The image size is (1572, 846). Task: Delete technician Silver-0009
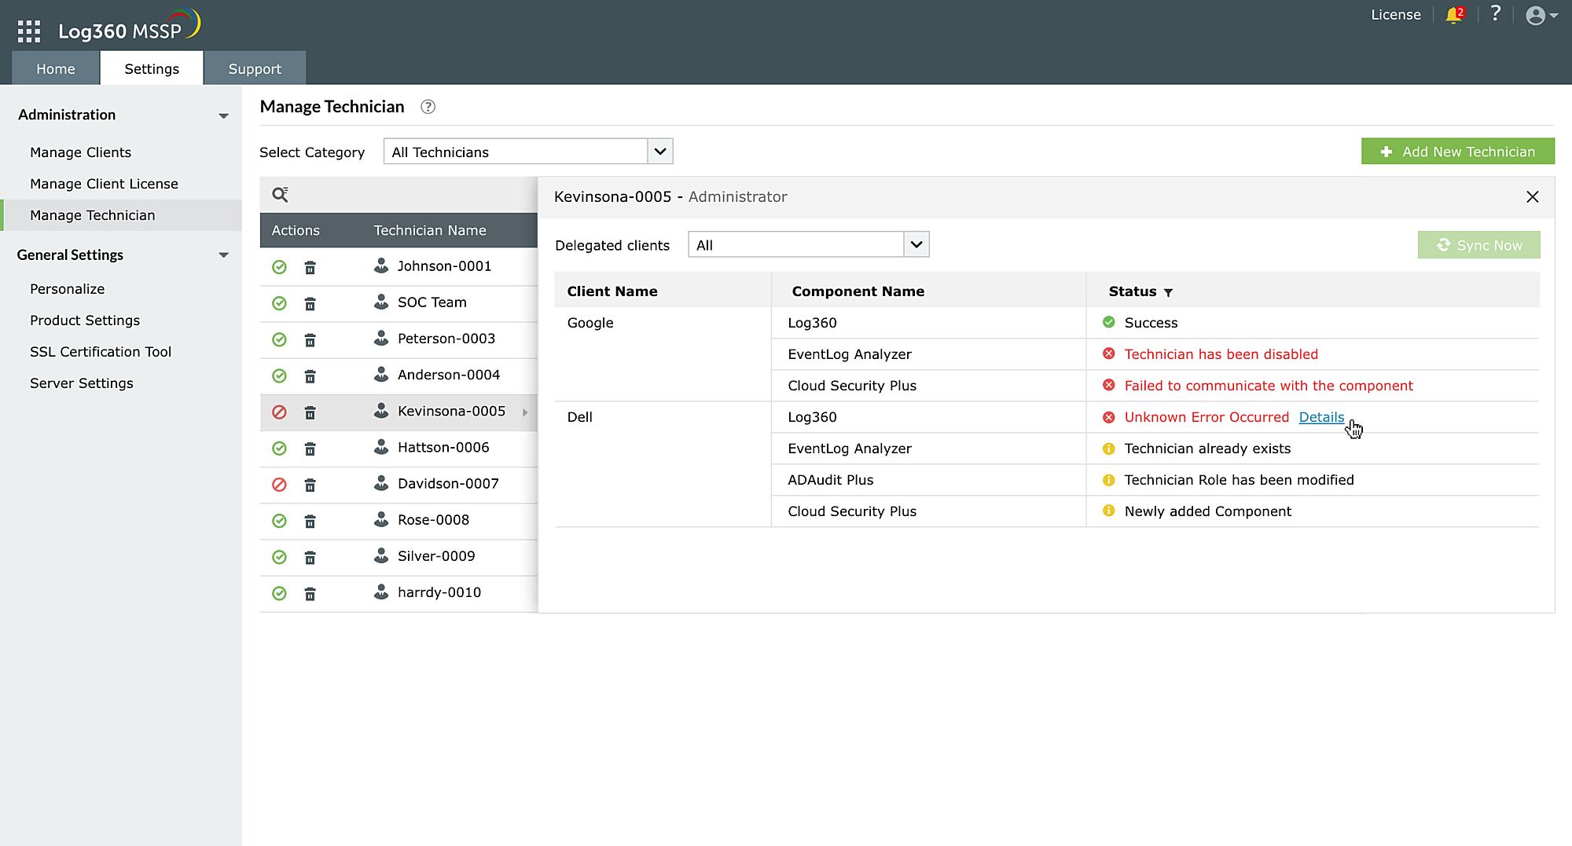pos(310,557)
